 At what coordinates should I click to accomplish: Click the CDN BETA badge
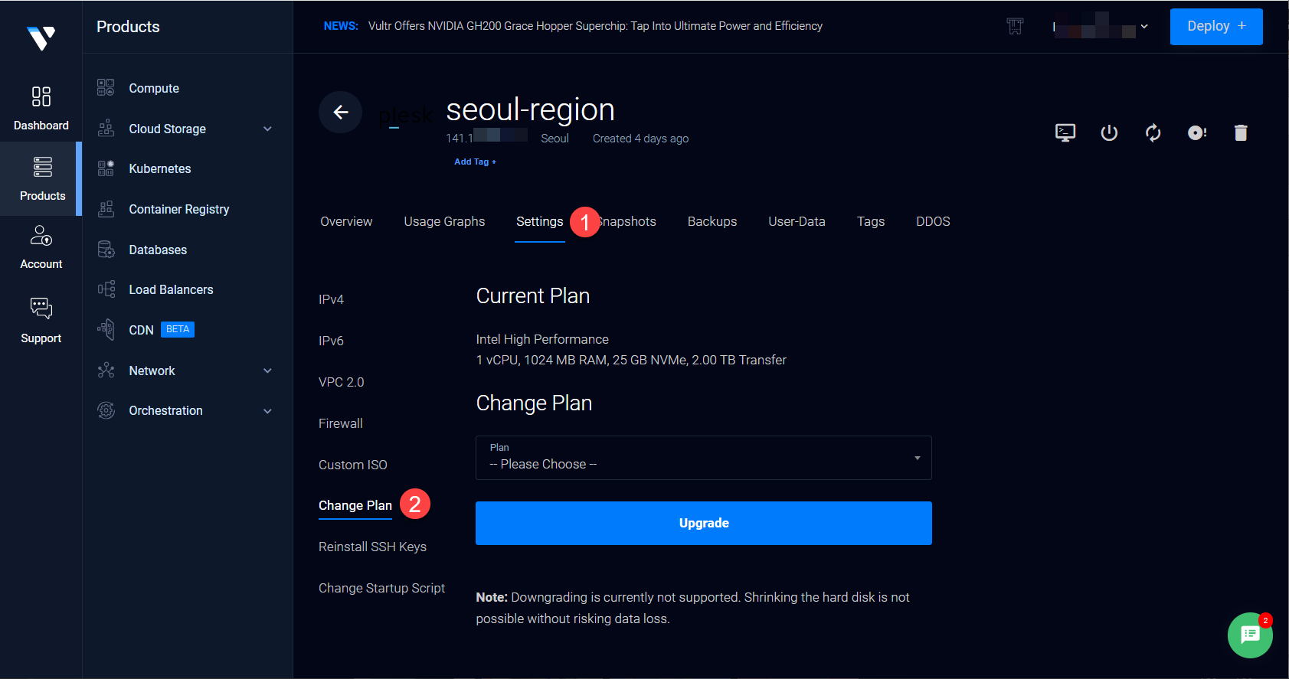[178, 329]
